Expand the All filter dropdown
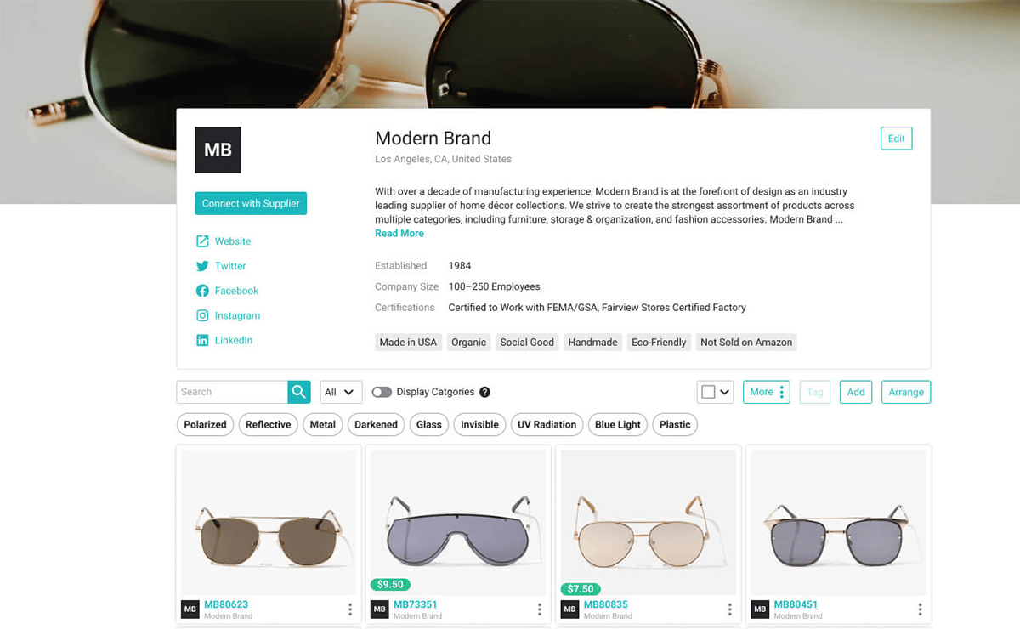Viewport: 1020px width, 629px height. pyautogui.click(x=341, y=392)
